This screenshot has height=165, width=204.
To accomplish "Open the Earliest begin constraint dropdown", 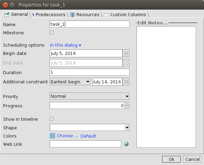I will 70,82.
